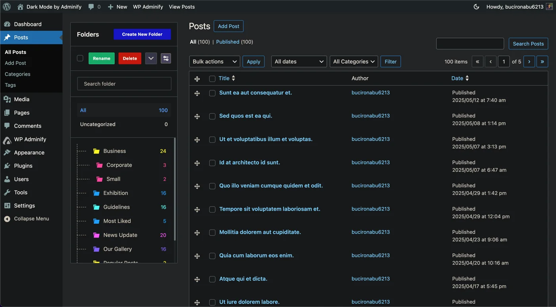Create a new folder
Screen dimensions: 556x307
142,35
